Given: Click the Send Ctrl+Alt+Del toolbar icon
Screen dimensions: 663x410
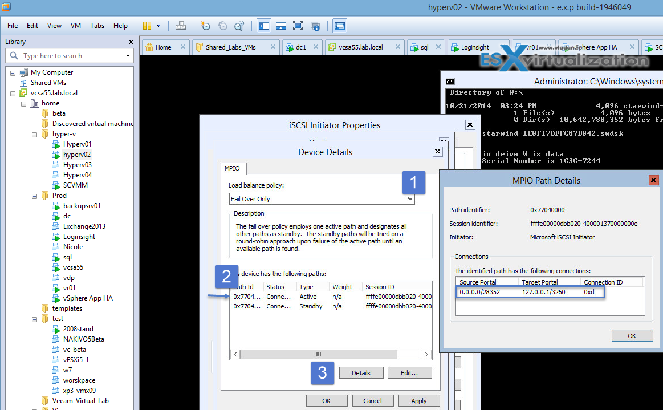Looking at the screenshot, I should pos(181,26).
